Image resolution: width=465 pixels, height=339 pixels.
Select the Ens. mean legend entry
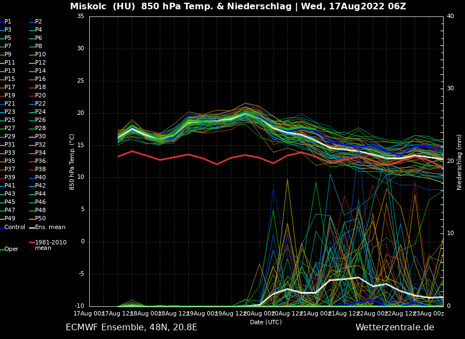tap(50, 227)
